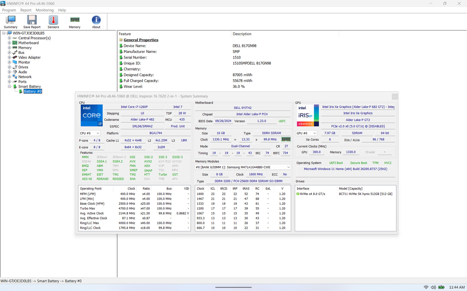The image size is (467, 291).
Task: Click the green NVMe drive status icon
Action: [298, 194]
